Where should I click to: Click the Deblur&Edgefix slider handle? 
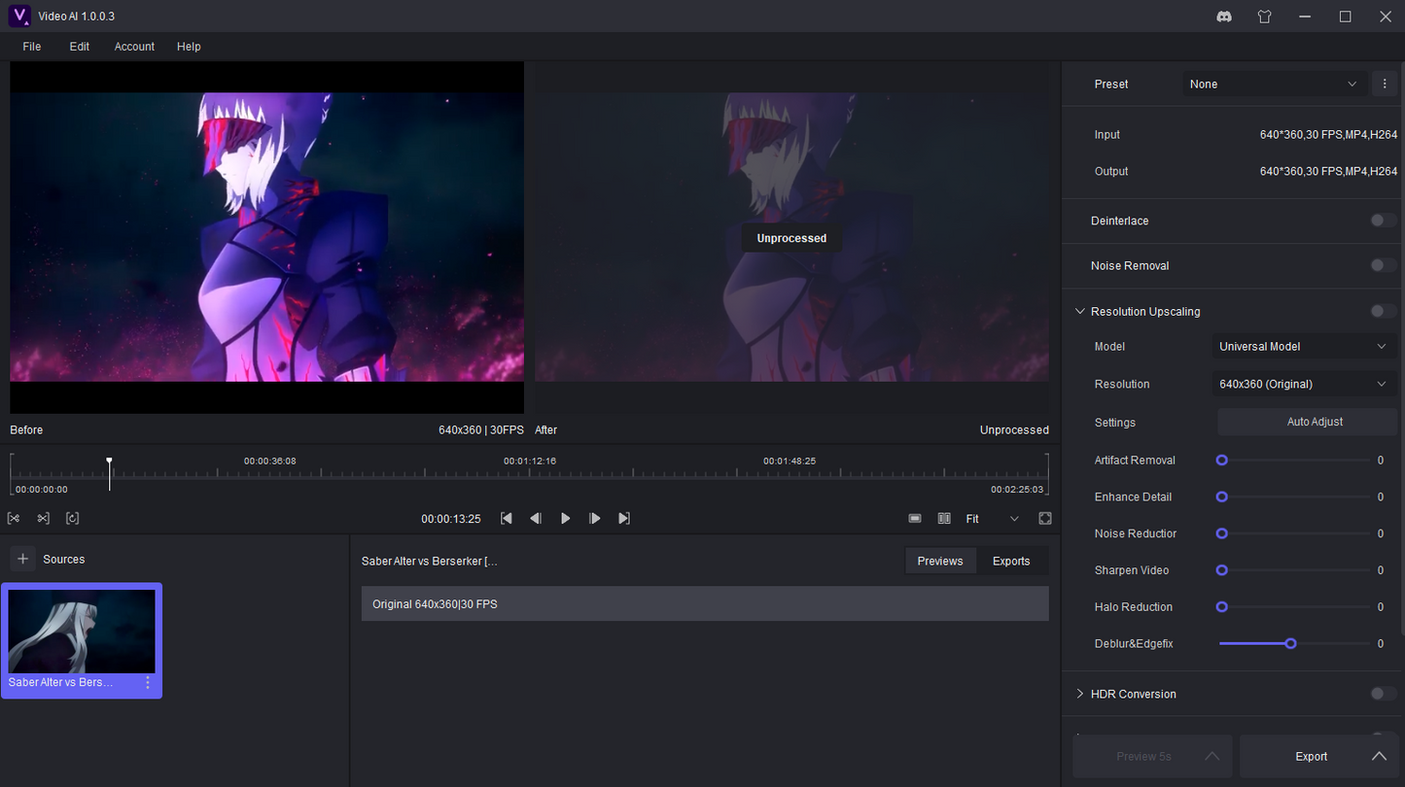(x=1290, y=643)
